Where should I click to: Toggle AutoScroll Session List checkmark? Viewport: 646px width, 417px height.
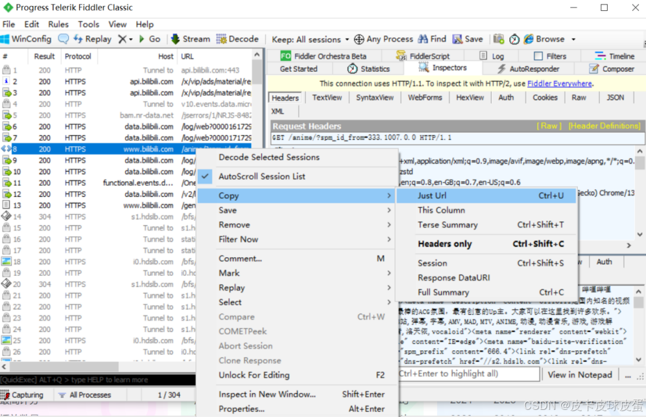[x=205, y=176]
